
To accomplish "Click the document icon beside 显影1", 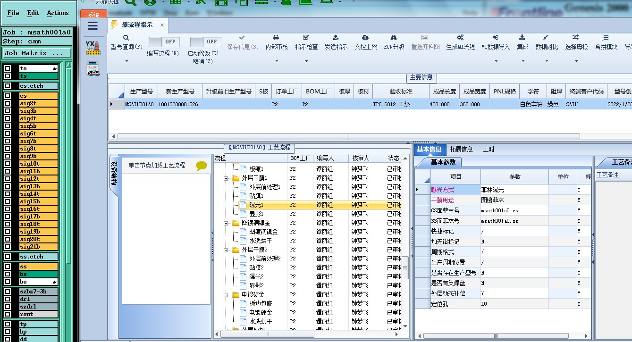I will tap(243, 214).
